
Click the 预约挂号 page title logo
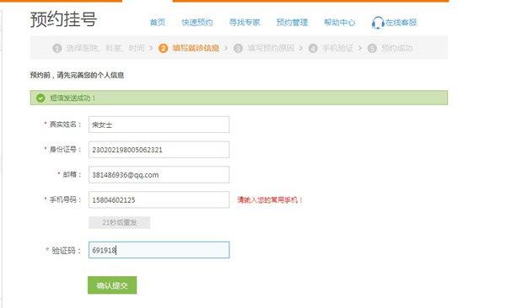click(x=63, y=19)
